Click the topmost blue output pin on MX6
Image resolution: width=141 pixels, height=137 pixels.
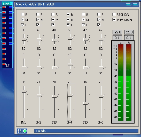coord(11,7)
